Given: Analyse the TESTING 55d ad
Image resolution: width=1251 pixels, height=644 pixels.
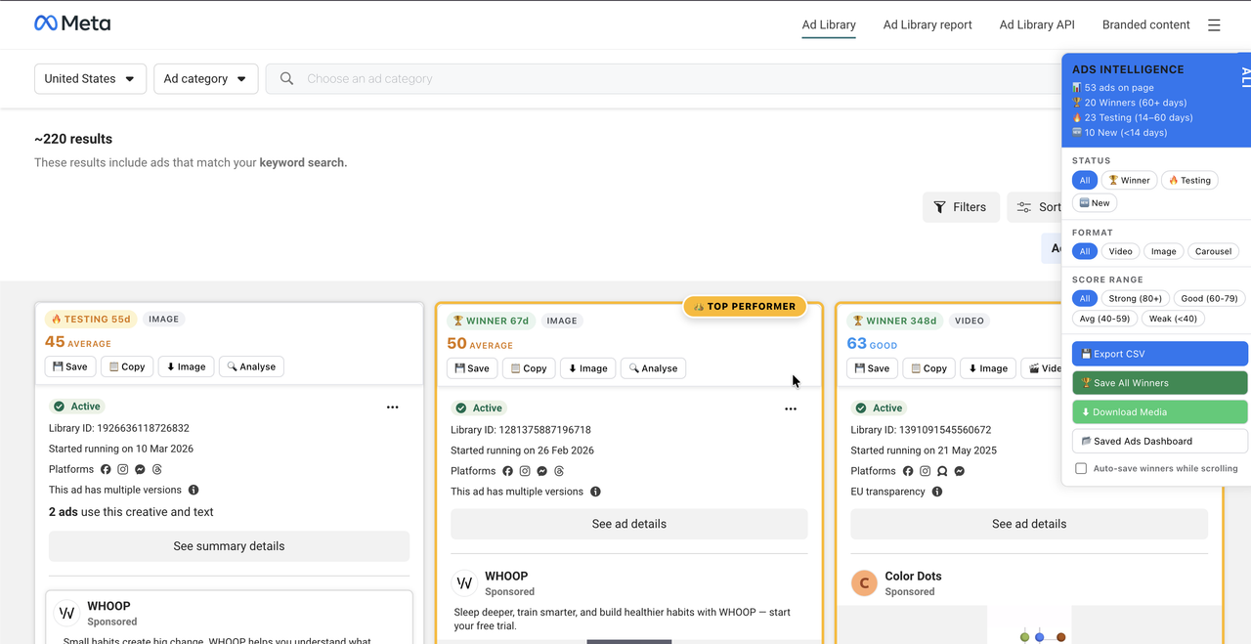Looking at the screenshot, I should [251, 366].
